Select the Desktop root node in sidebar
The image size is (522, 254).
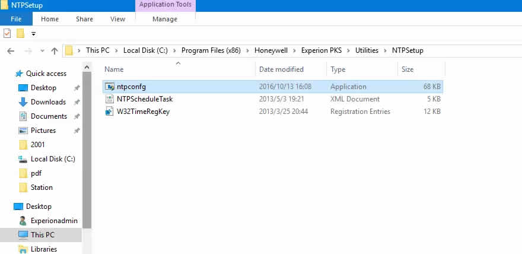(x=39, y=207)
